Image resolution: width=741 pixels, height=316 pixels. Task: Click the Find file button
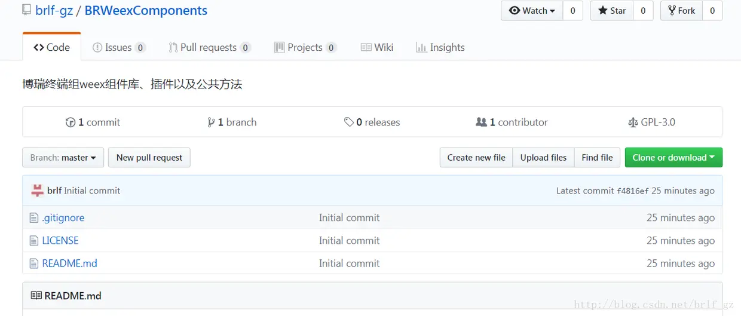click(x=597, y=158)
